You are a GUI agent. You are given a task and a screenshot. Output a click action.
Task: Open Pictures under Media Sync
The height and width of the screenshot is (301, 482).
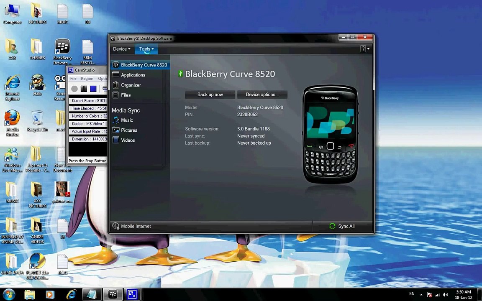(129, 130)
